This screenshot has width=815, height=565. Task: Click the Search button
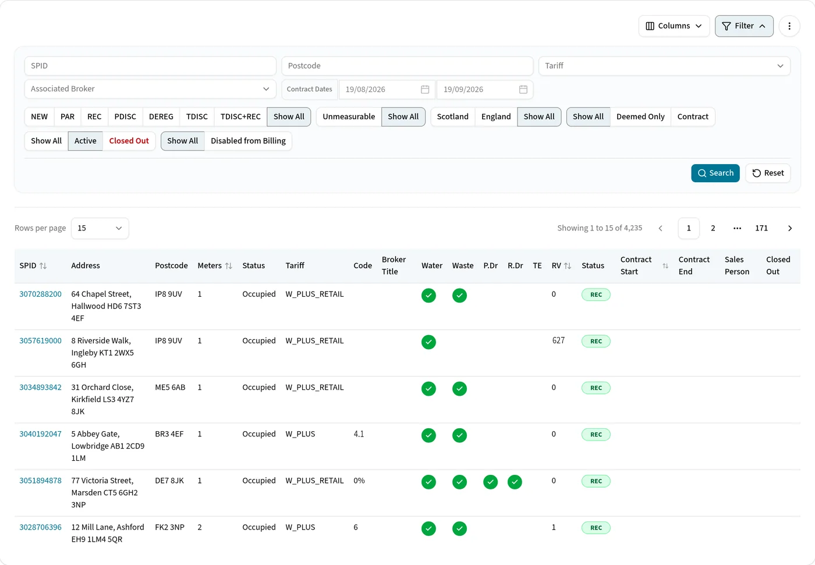[x=715, y=173]
